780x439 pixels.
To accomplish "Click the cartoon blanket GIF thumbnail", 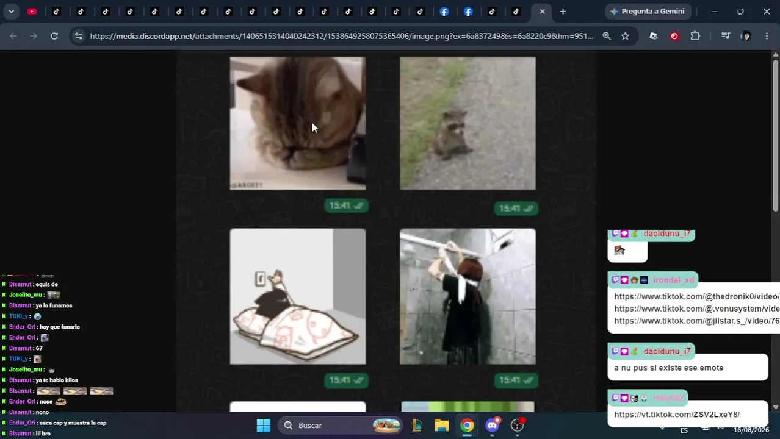I will (x=298, y=296).
